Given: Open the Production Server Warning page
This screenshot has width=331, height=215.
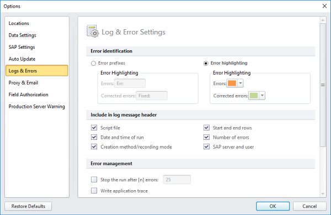Looking at the screenshot, I should point(37,106).
